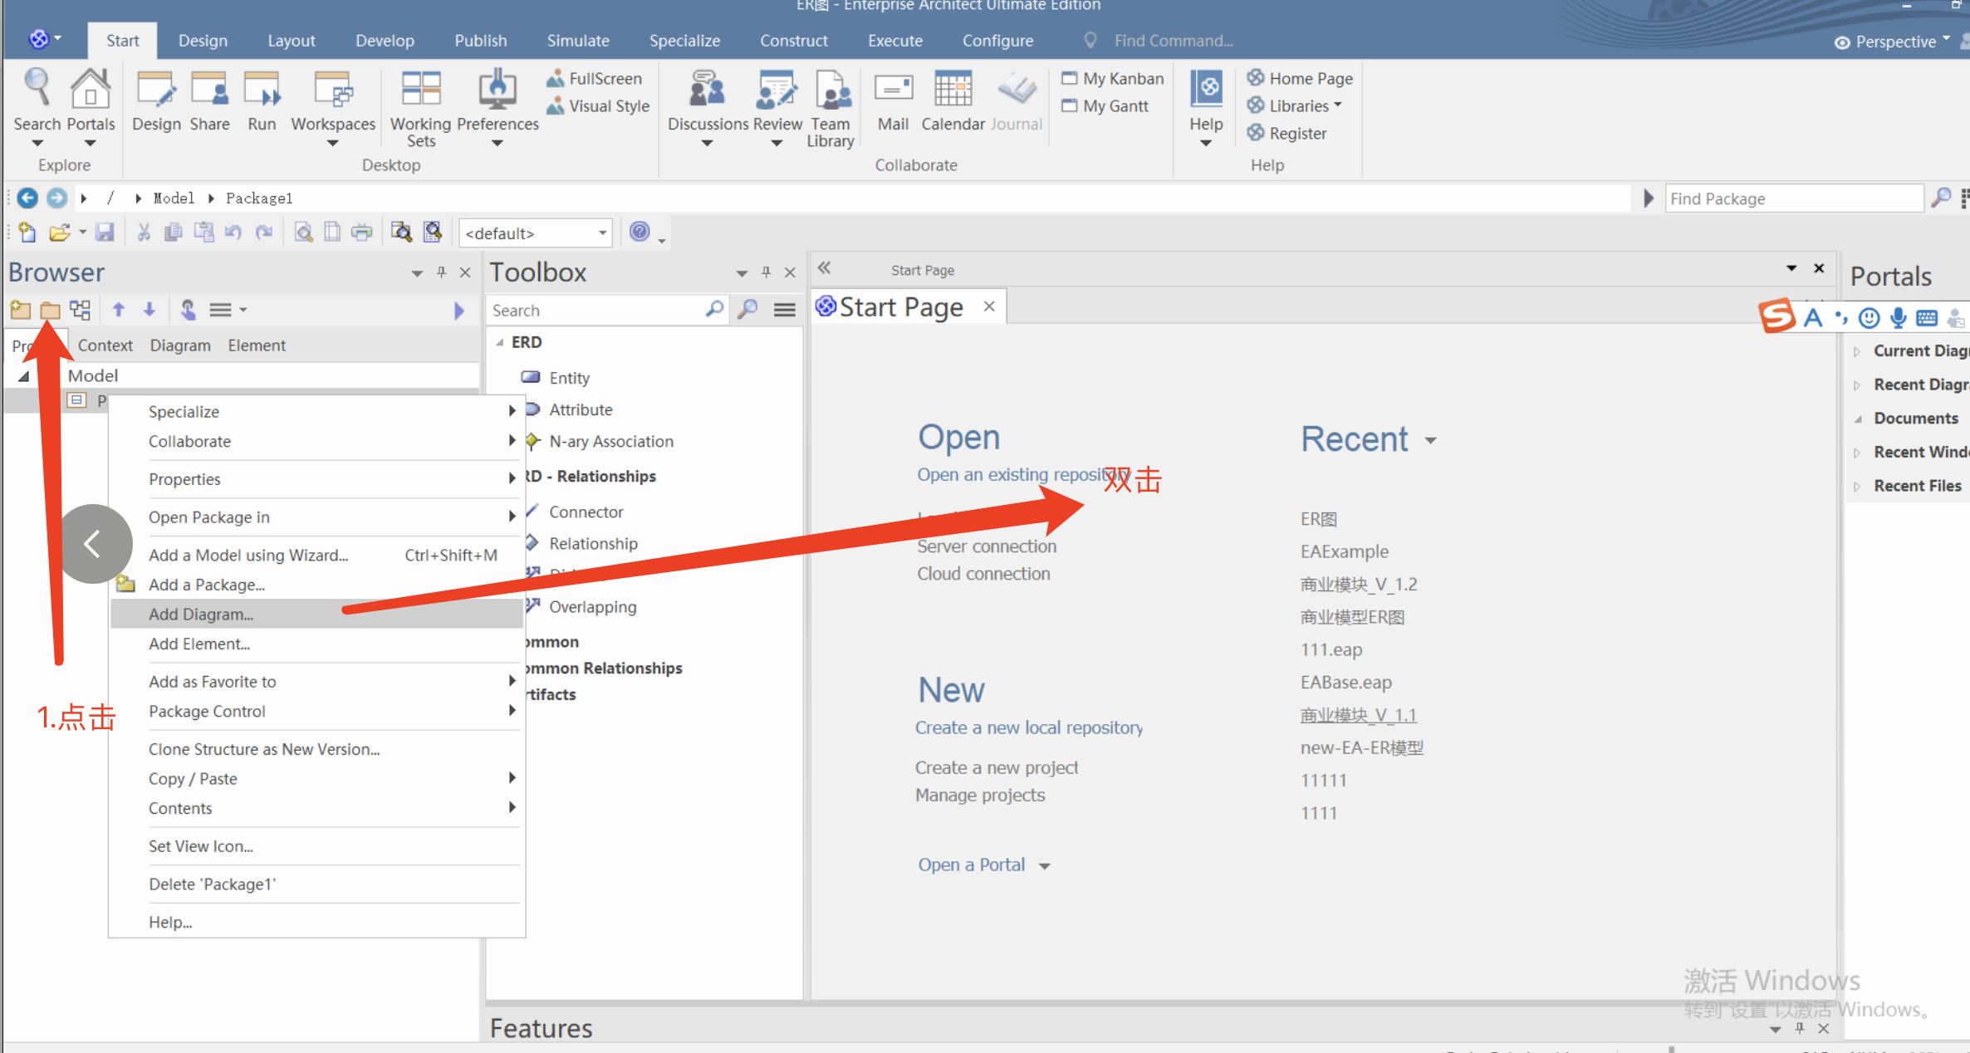Open the Perspective dropdown
The width and height of the screenshot is (1970, 1053).
(1892, 42)
